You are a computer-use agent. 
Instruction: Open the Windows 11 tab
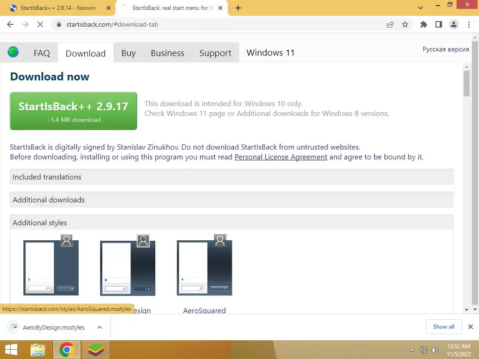(x=270, y=53)
